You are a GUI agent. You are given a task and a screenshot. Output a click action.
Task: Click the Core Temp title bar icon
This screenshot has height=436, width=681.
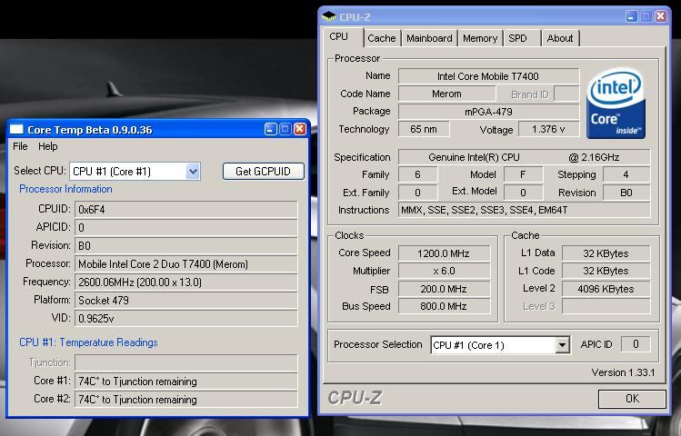coord(16,129)
